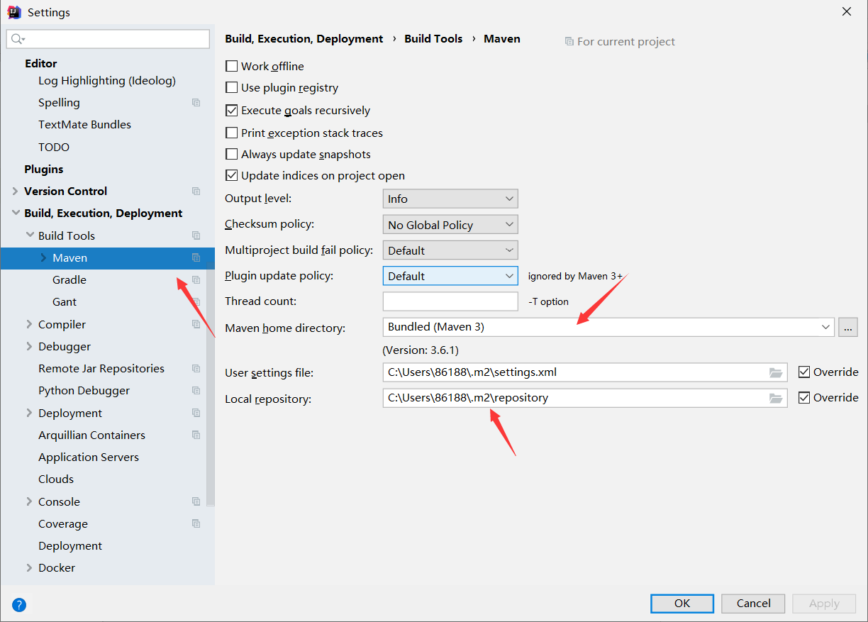
Task: Click the IntelliJ logo in the title bar
Action: [14, 12]
